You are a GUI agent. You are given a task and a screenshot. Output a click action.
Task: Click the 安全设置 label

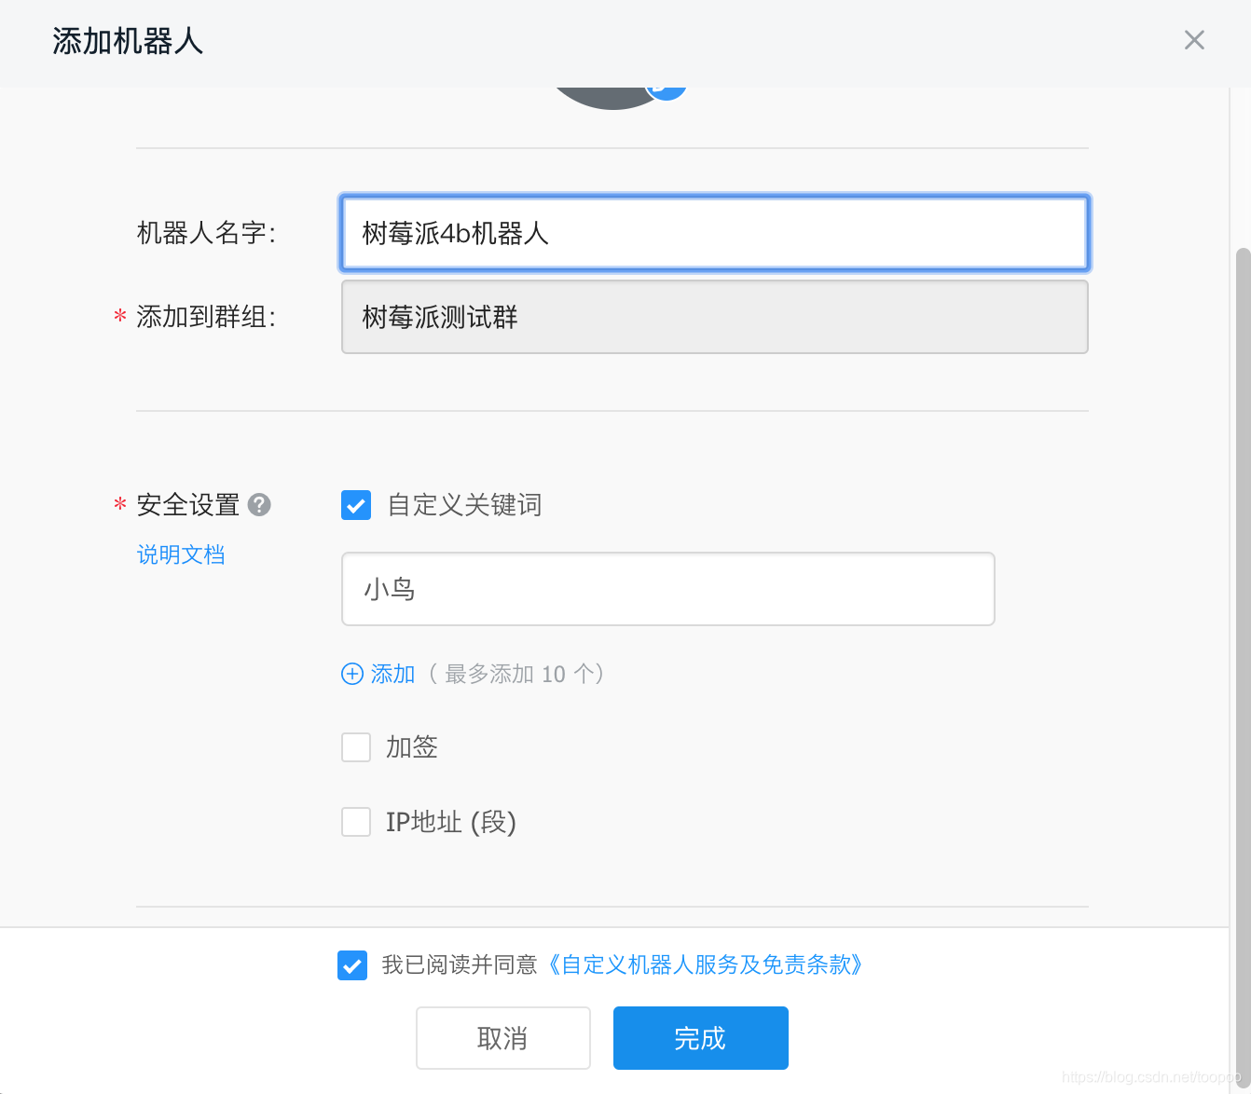click(187, 505)
